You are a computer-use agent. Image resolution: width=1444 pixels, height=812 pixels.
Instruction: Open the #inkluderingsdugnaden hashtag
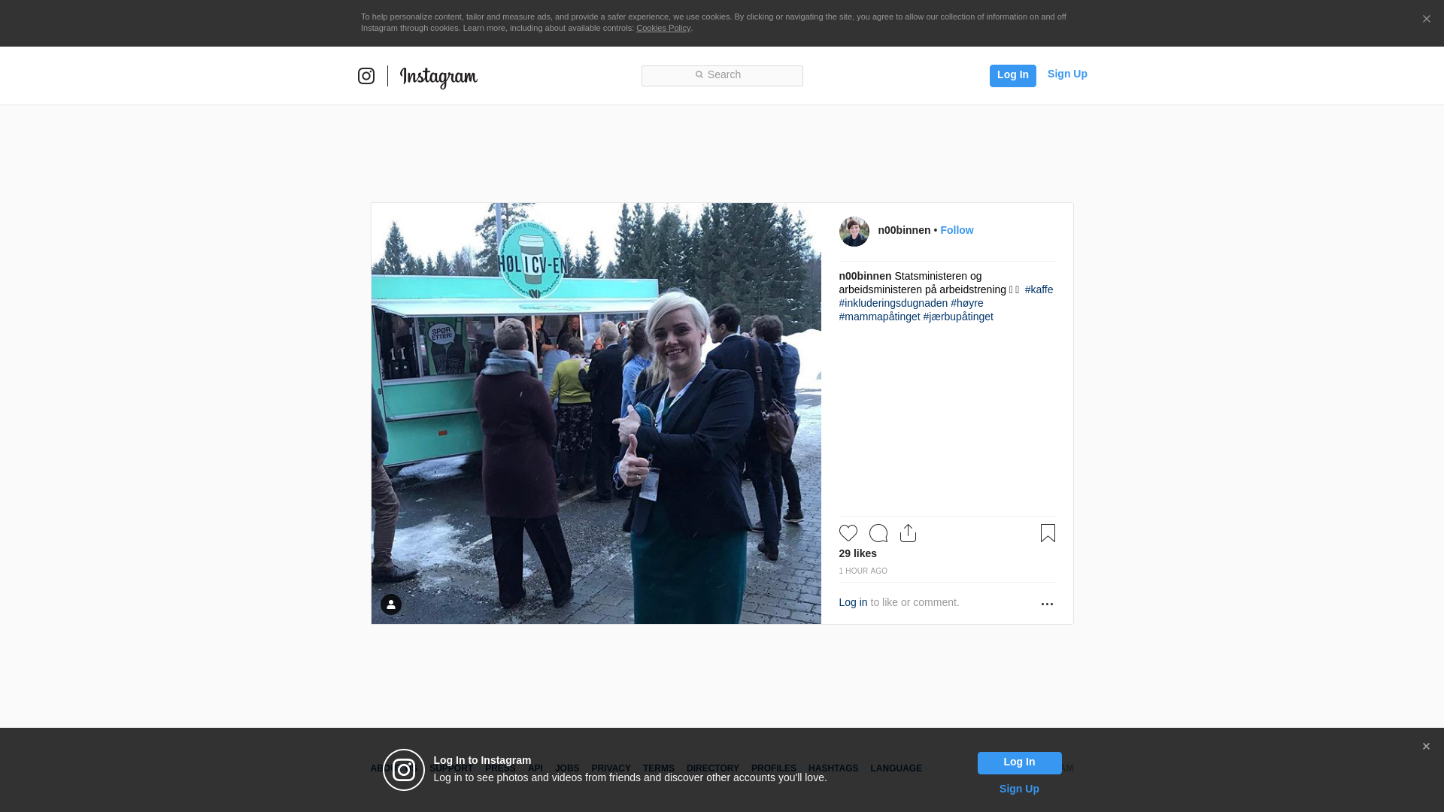(x=893, y=303)
